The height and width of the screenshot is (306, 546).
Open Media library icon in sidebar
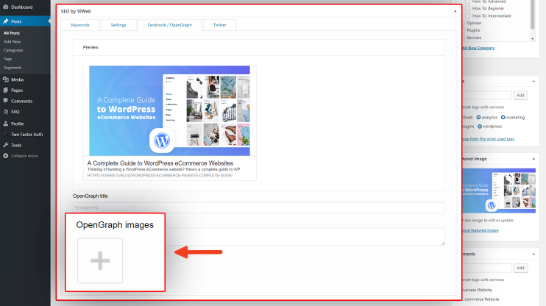pos(6,79)
